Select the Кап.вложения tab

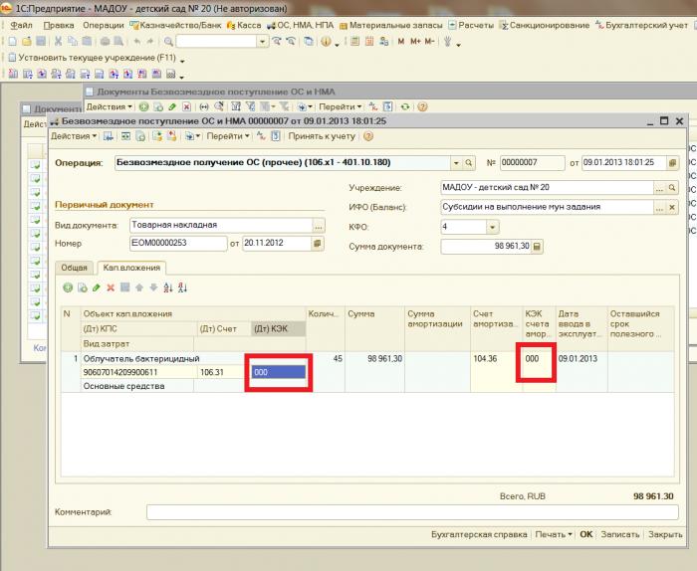pos(131,268)
